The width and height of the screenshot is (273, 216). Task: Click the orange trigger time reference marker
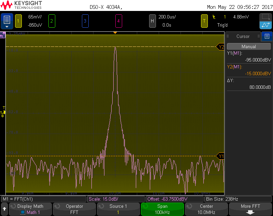(115, 33)
